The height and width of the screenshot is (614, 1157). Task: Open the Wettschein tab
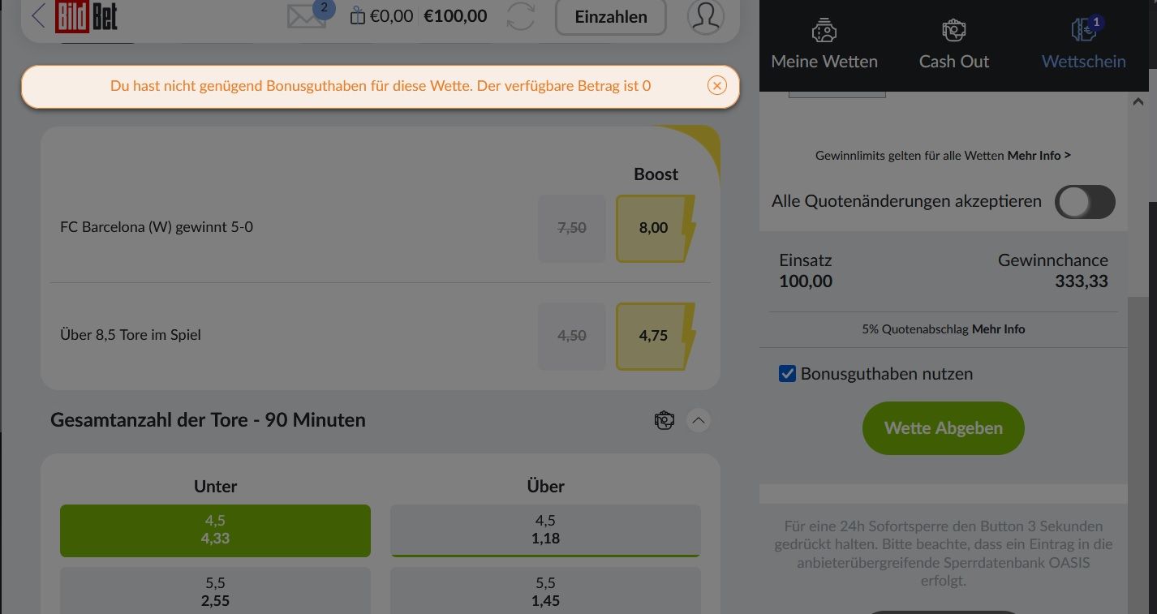tap(1084, 45)
